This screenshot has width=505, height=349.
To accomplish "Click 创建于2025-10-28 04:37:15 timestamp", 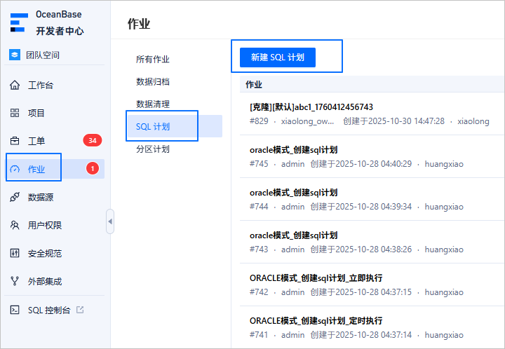I will [361, 292].
